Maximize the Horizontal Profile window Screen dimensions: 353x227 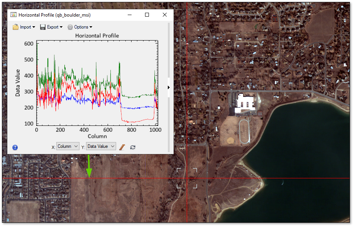(x=147, y=15)
